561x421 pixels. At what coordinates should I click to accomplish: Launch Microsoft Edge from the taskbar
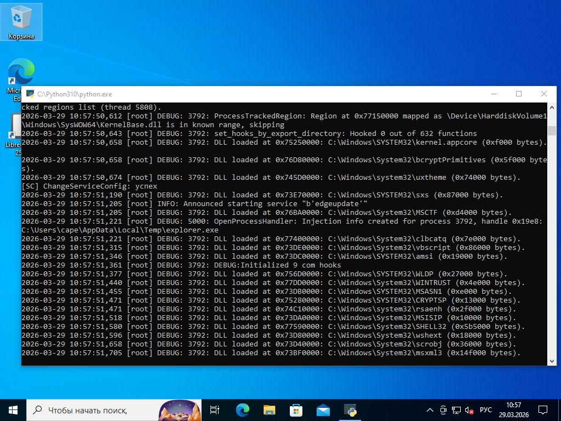tap(242, 409)
